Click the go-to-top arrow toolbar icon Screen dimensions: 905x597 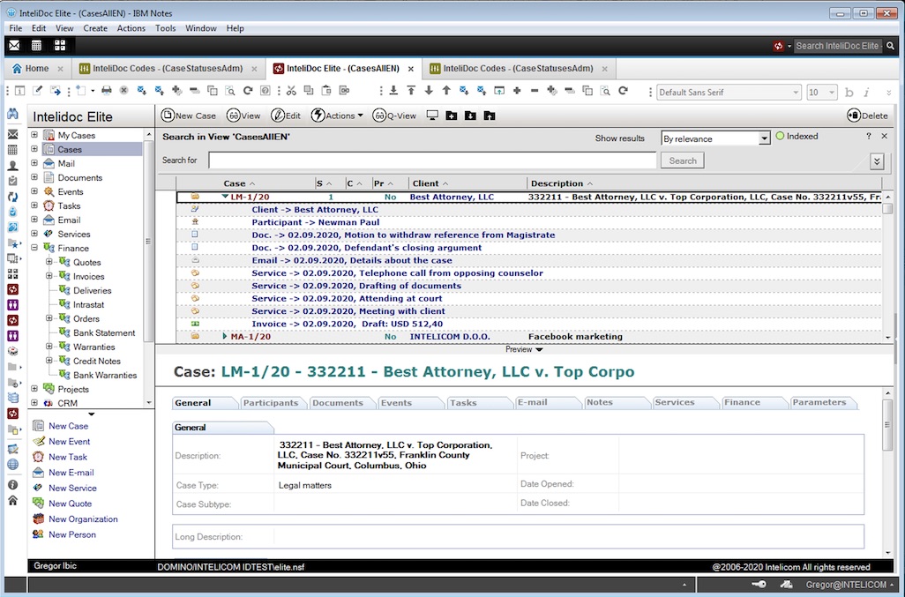point(411,91)
